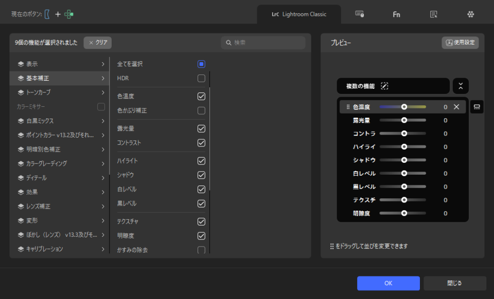This screenshot has height=299, width=494.
Task: Collapse the preview list with double-chevron button
Action: pyautogui.click(x=461, y=86)
